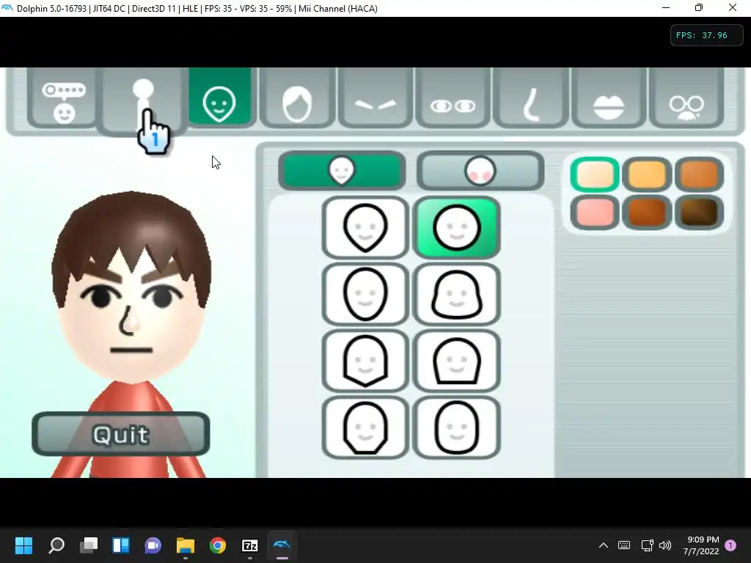Pick the pink skin tone
This screenshot has height=563, width=751.
click(595, 212)
